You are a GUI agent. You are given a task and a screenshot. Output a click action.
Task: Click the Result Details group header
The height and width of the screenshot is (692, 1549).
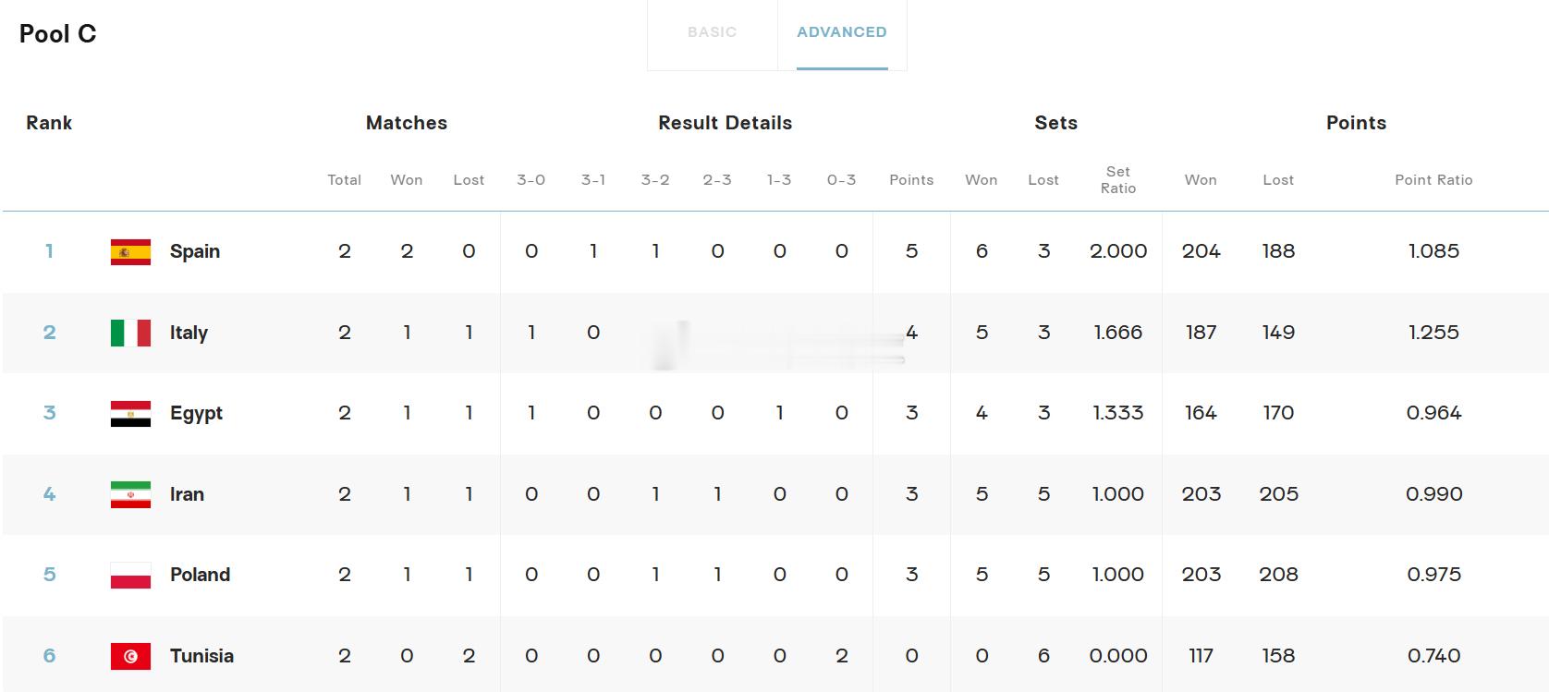(725, 123)
